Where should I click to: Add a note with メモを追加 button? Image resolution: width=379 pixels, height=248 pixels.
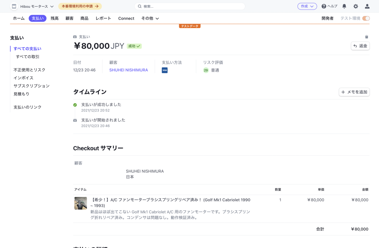pyautogui.click(x=354, y=92)
